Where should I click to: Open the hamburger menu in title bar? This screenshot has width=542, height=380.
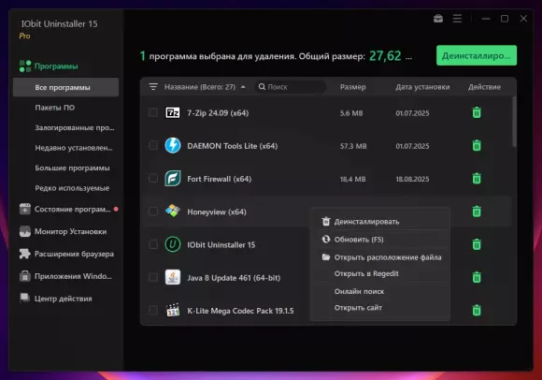[x=457, y=19]
